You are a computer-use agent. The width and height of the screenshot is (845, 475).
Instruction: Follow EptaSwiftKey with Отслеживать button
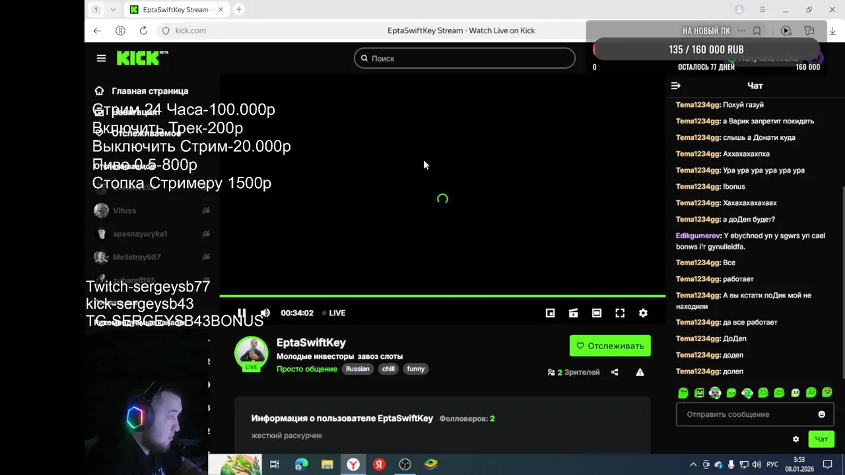coord(610,346)
